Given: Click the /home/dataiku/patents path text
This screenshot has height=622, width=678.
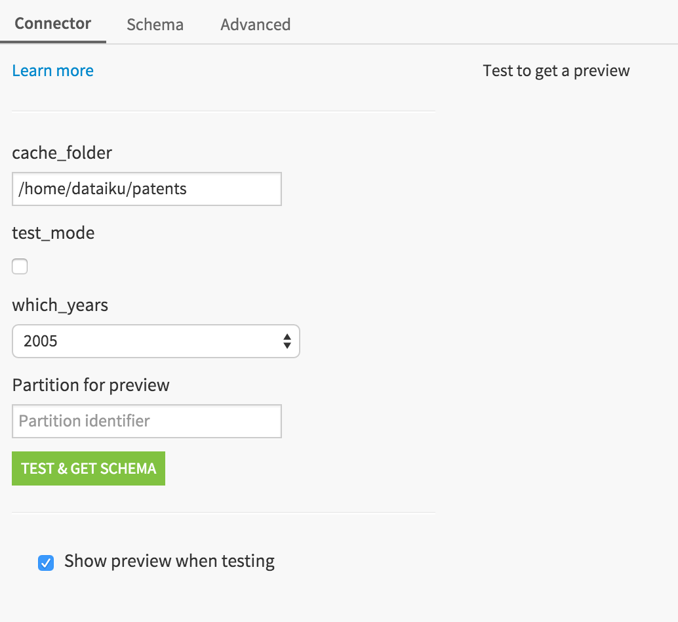Looking at the screenshot, I should [x=102, y=189].
